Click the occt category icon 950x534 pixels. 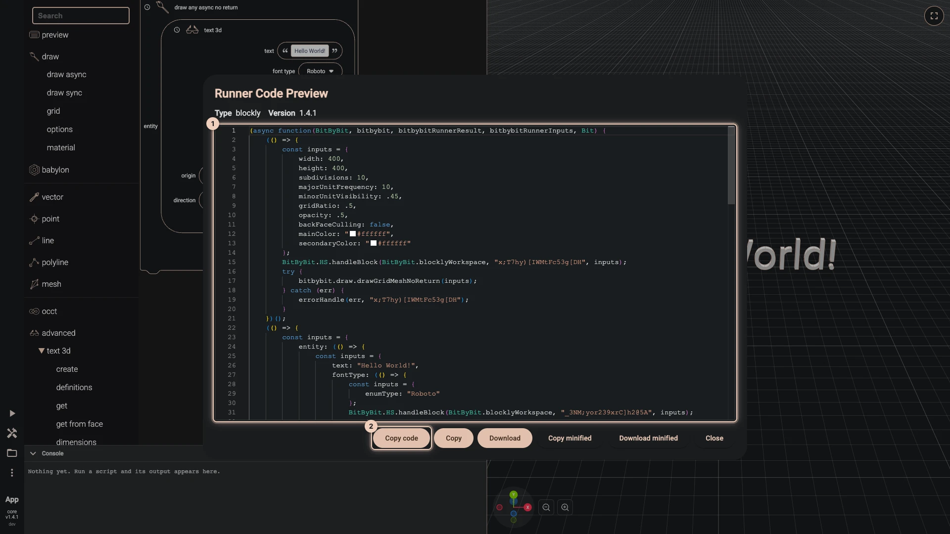pyautogui.click(x=34, y=311)
